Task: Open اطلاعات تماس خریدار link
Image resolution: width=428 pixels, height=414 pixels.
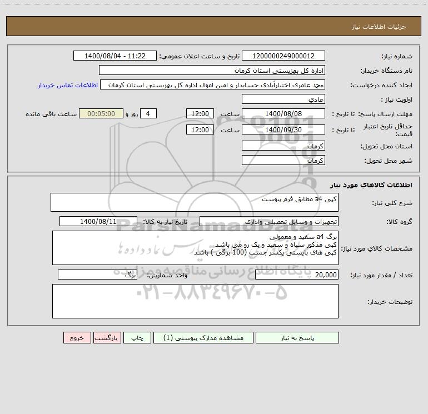Action: [68, 85]
